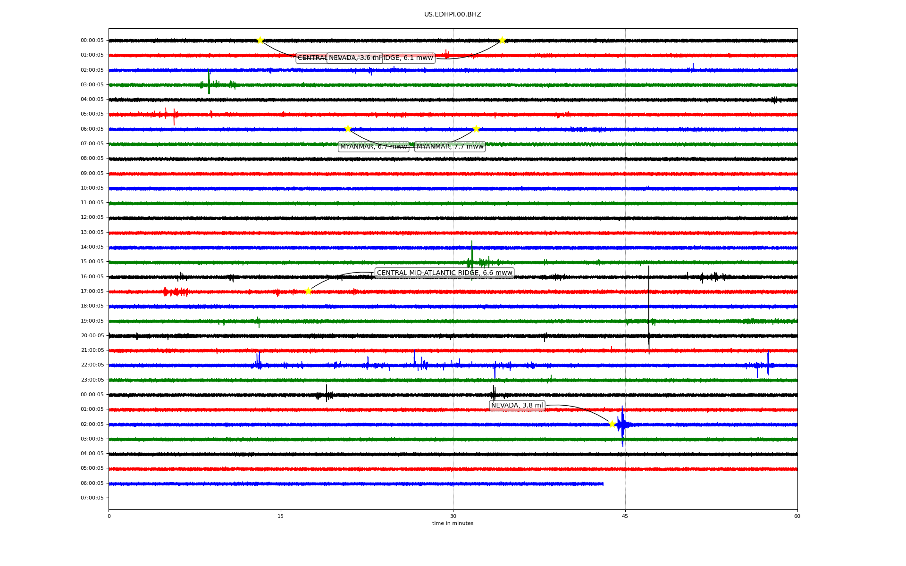Click the 09:00:05 row time label
906x566 pixels.
(92, 173)
